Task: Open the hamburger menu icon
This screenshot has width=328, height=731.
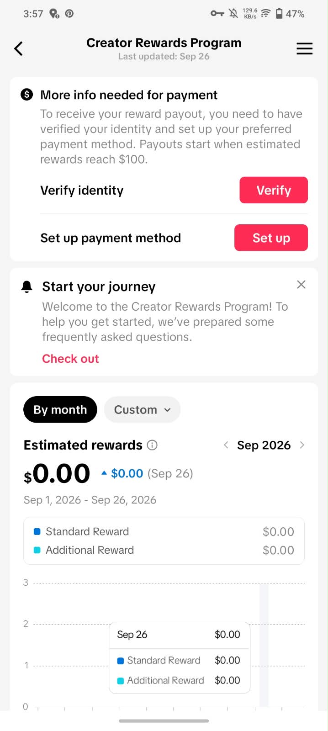Action: tap(304, 48)
